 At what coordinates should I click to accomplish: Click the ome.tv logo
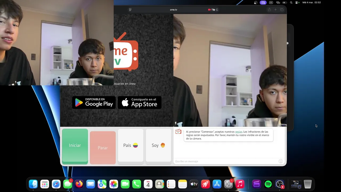click(126, 52)
